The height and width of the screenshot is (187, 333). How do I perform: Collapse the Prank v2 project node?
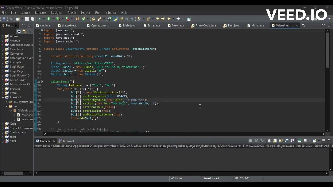pos(3,97)
